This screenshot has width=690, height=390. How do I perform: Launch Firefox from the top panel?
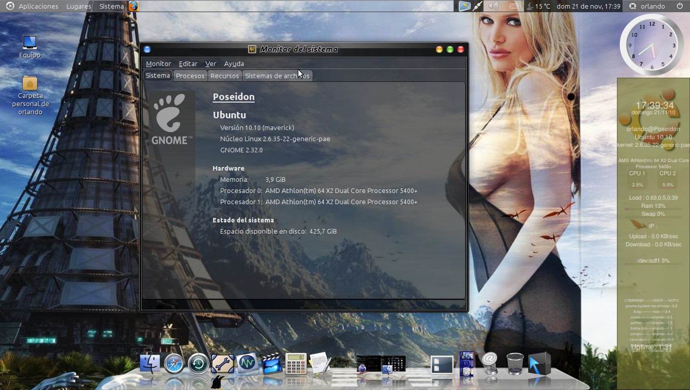coord(133,6)
